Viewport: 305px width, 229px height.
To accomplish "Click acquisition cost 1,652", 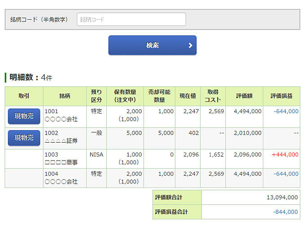I will tap(216, 155).
